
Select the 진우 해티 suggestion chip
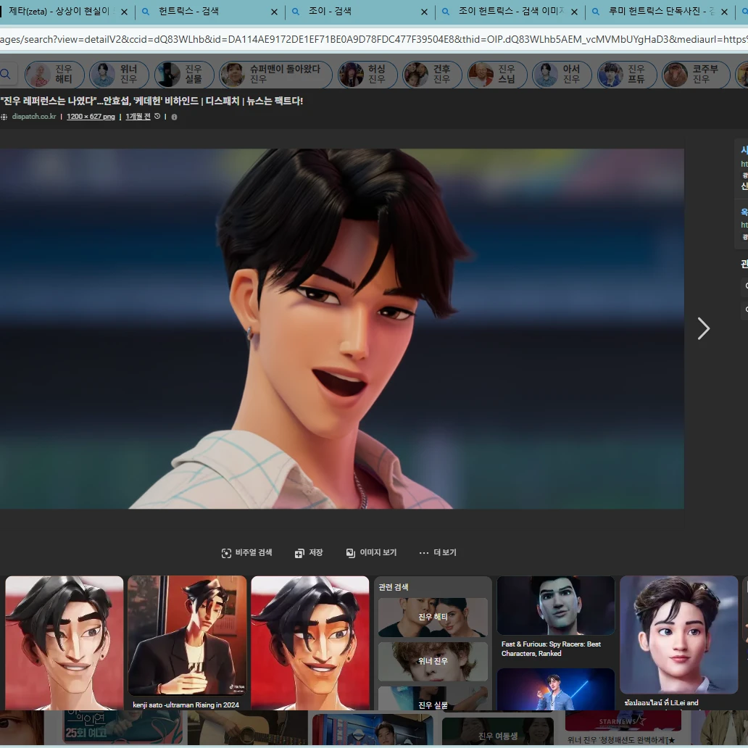(x=54, y=75)
